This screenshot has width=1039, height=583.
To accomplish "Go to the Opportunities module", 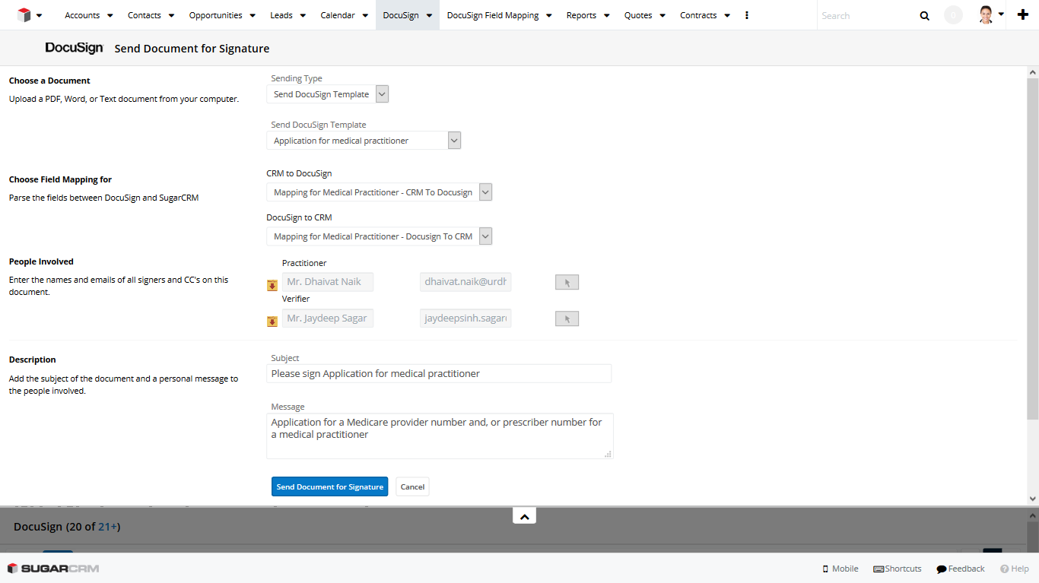I will (216, 15).
